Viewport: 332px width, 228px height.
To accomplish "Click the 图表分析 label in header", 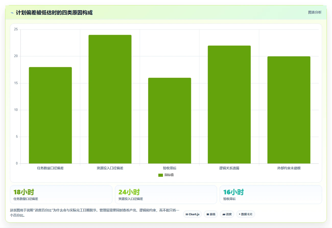I will pos(315,12).
